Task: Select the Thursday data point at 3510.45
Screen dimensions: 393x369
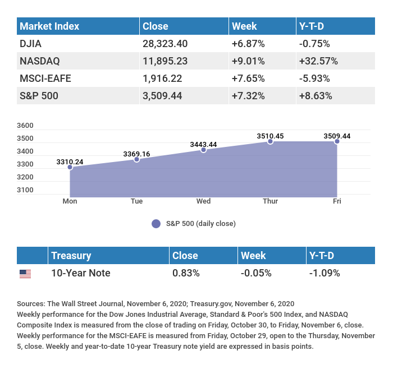Action: coord(270,141)
